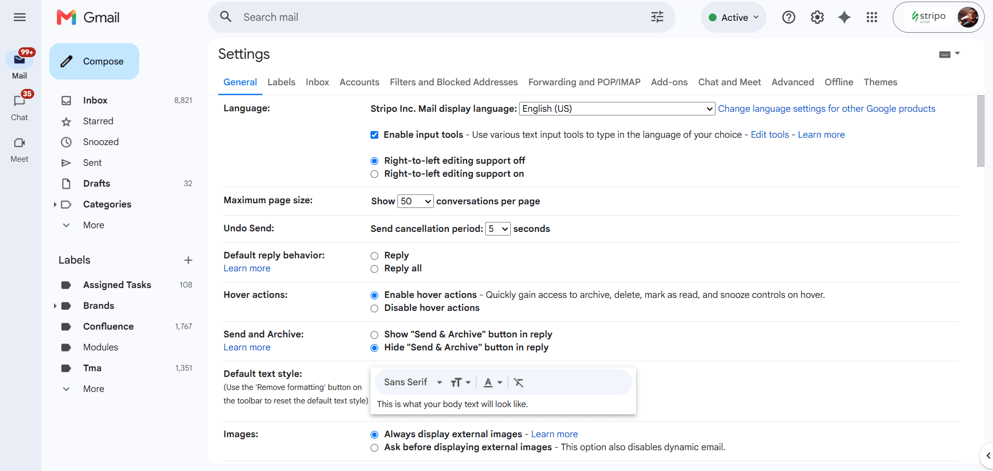
Task: Click the Gmail logo
Action: [88, 17]
